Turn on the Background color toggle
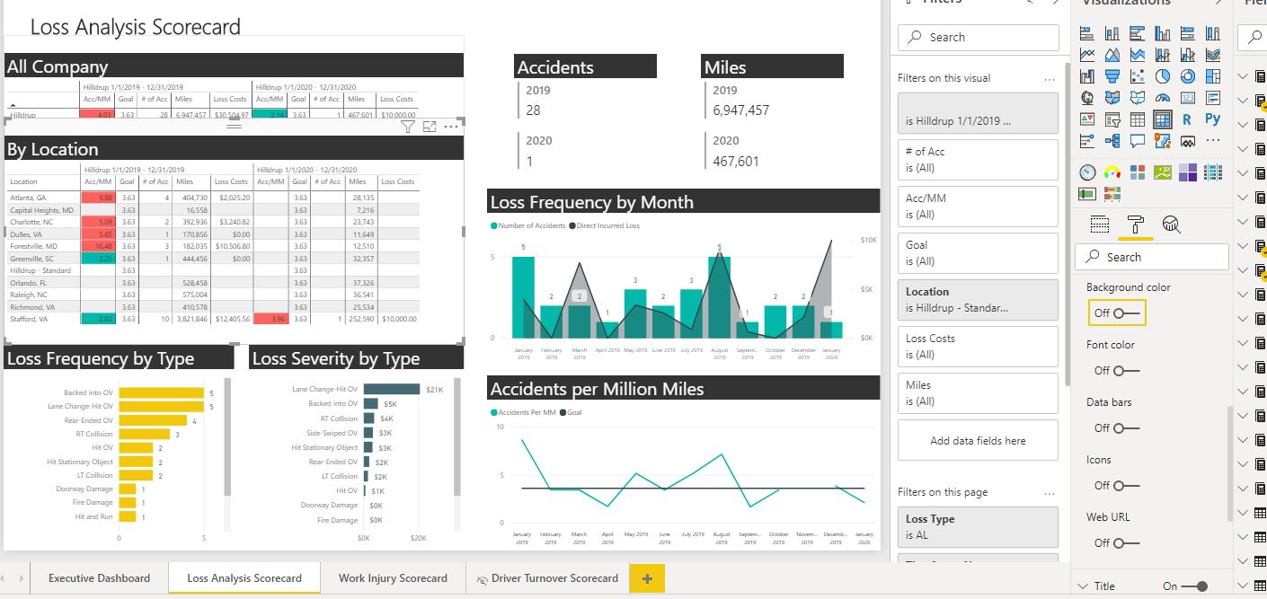1267x599 pixels. [1126, 313]
